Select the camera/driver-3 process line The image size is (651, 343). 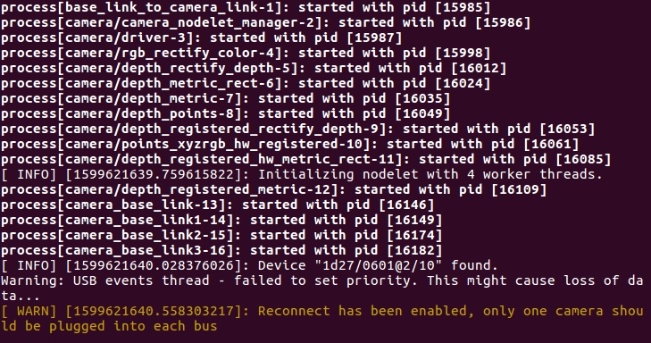[x=201, y=38]
